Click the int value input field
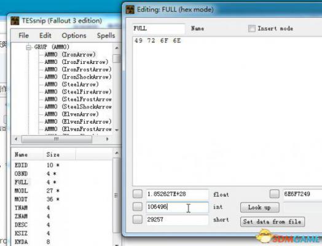 178,207
